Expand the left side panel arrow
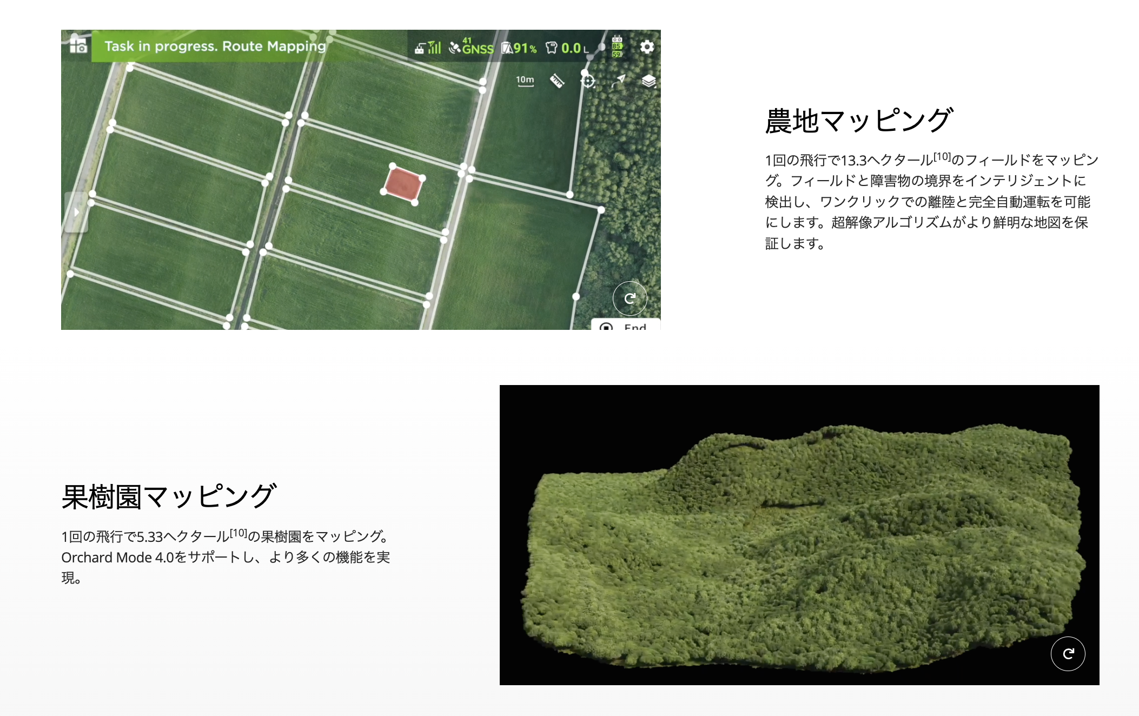This screenshot has width=1139, height=716. click(x=76, y=212)
